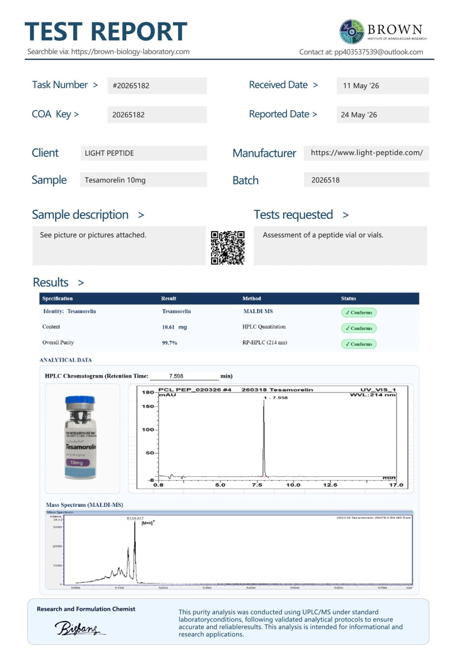Click the arrow next to COA Key
Viewport: 459px width, 650px height.
tap(76, 115)
